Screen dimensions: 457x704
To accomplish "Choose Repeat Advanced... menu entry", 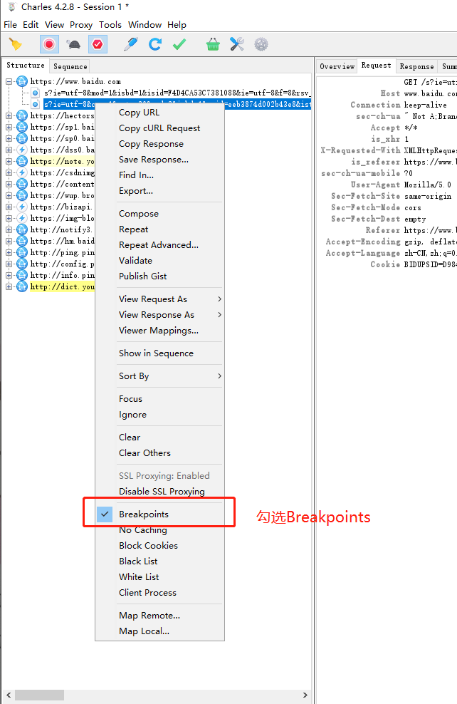I will pos(158,244).
